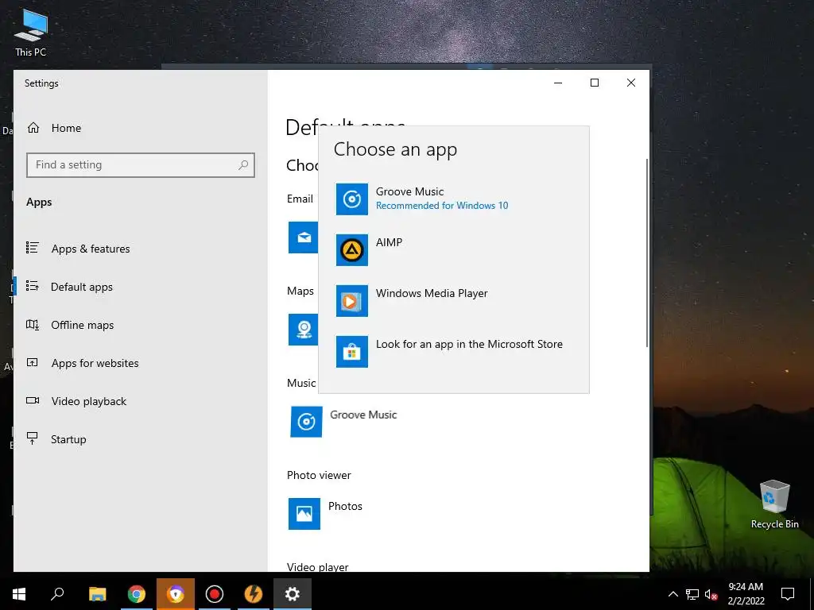Focus the Find a setting search box
The image size is (814, 610).
tap(140, 165)
